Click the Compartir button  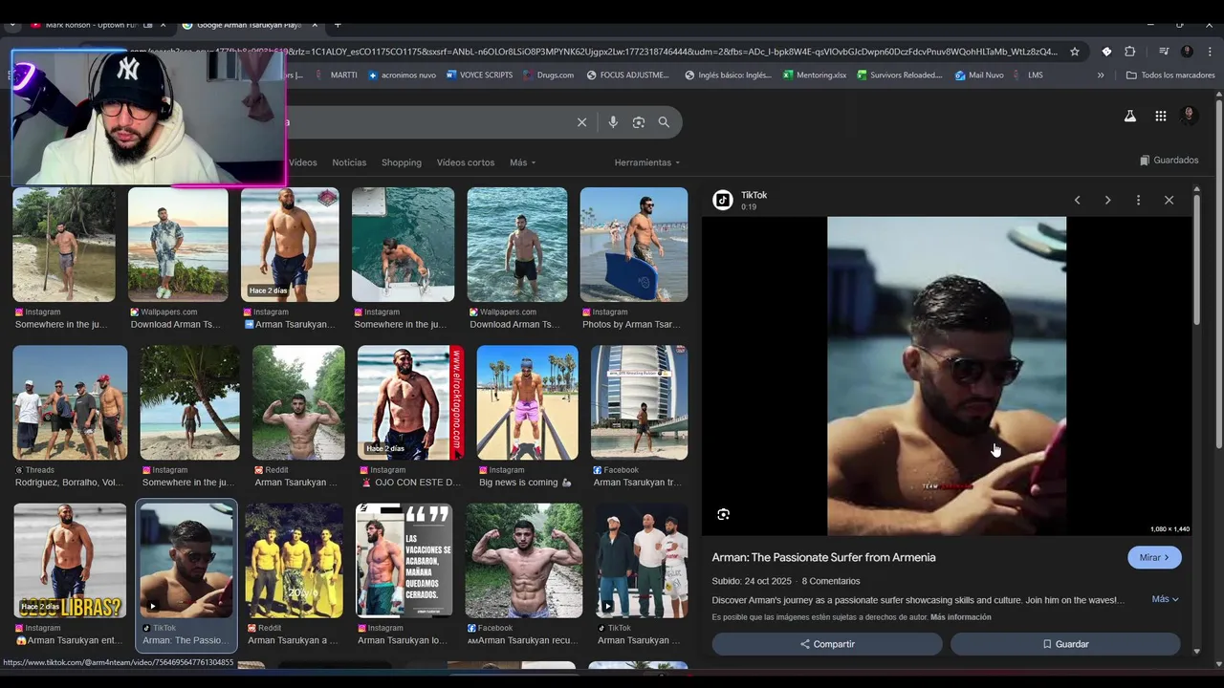pos(827,644)
